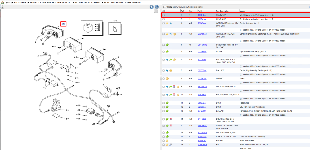Screen dimensions: 310x150
Task: Click the add circle icon on HEADLAMP LH row
Action: [164, 15]
